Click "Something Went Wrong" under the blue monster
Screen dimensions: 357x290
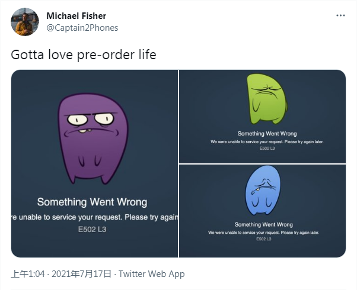[264, 225]
